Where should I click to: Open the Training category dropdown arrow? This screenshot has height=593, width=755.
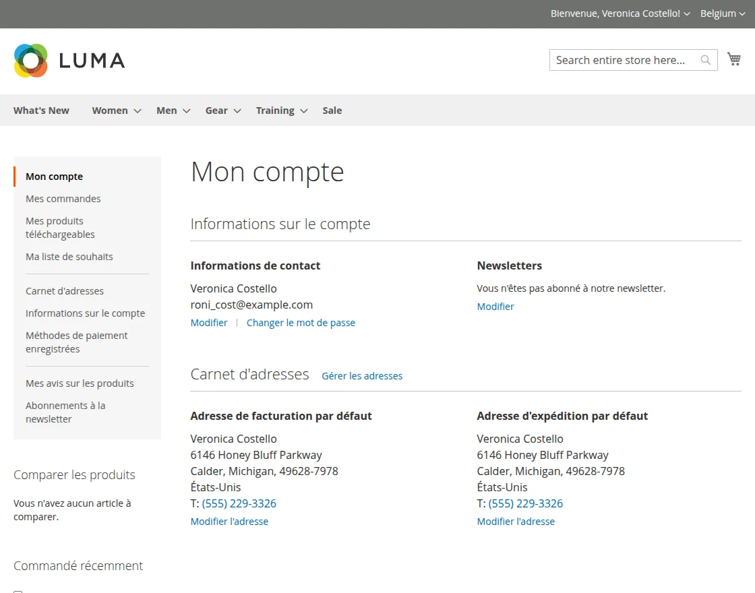303,111
